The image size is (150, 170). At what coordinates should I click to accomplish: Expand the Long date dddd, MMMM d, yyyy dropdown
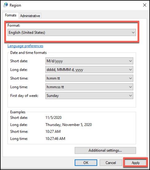[89, 70]
